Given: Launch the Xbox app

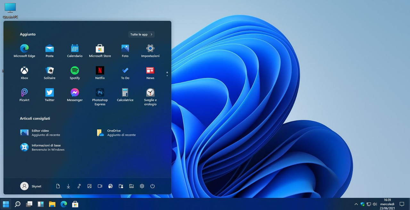Looking at the screenshot, I should click(x=24, y=73).
